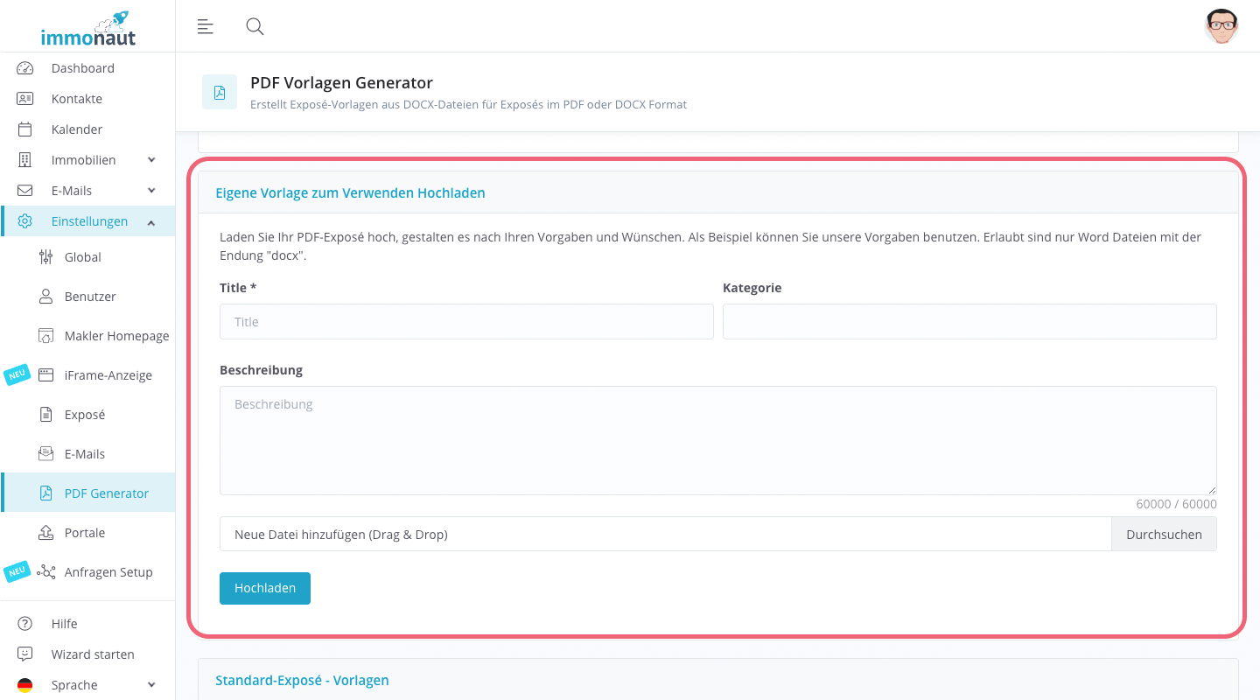Collapse the Einstellungen section
The image size is (1260, 700).
point(151,222)
